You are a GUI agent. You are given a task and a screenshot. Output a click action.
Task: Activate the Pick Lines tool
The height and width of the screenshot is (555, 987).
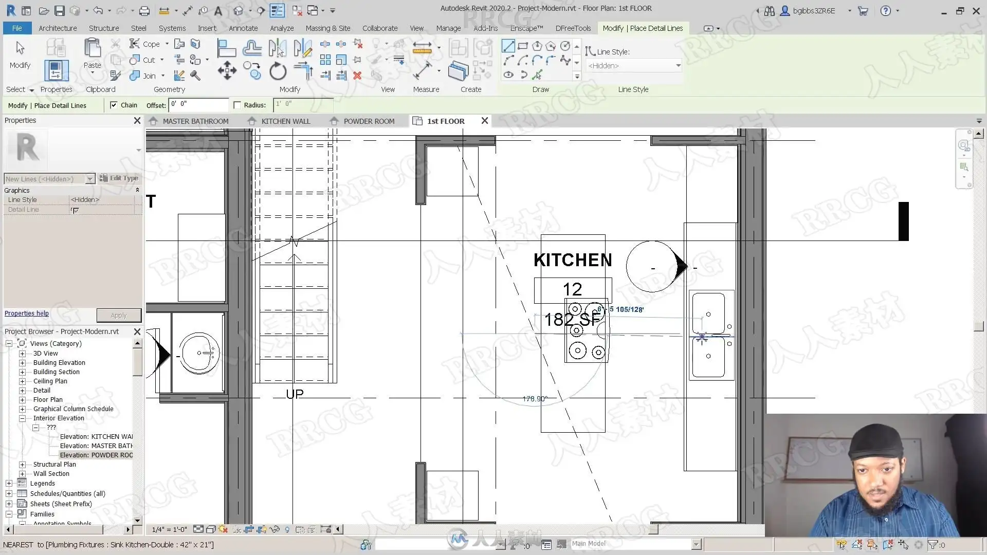(x=537, y=75)
